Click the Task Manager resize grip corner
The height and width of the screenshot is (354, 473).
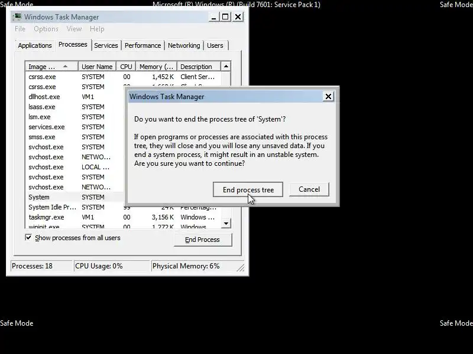pyautogui.click(x=241, y=267)
